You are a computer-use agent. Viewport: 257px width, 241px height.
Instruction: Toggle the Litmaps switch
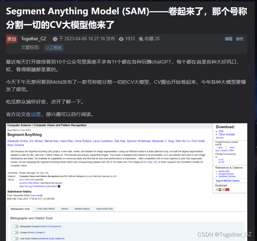16,232
